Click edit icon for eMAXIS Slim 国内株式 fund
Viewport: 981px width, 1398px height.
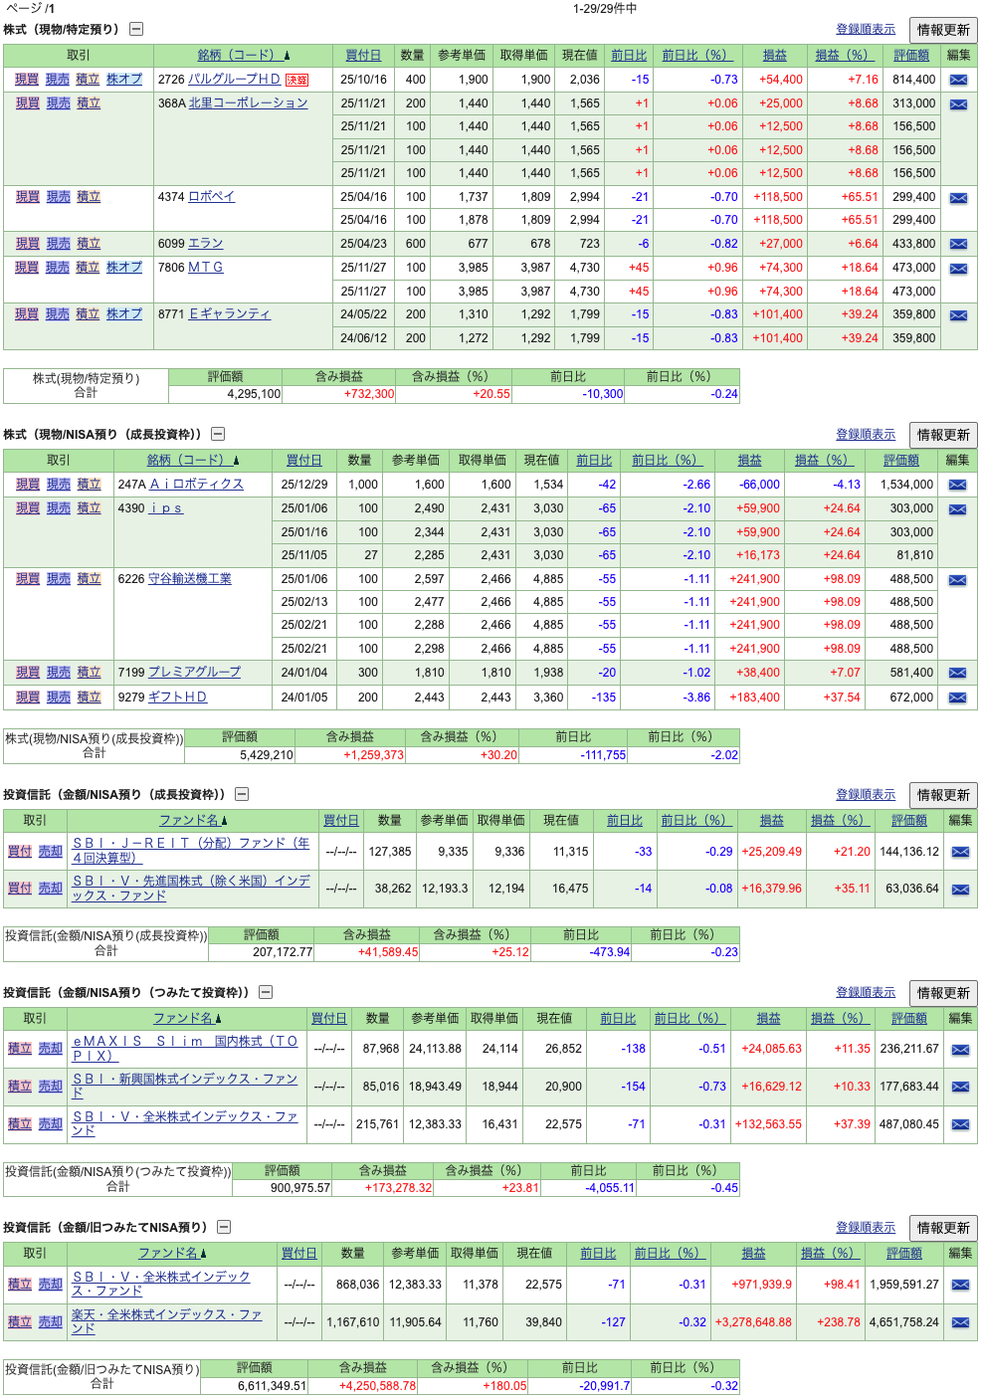pyautogui.click(x=960, y=1050)
